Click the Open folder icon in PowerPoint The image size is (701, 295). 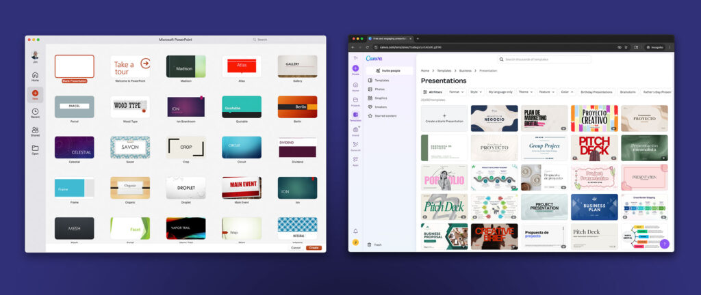coord(35,150)
